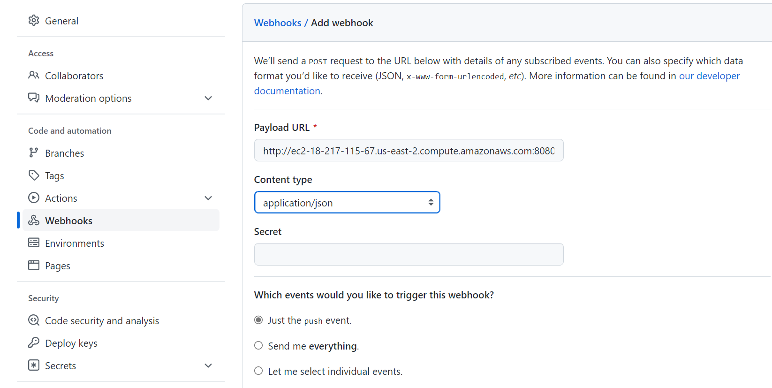Screen dimensions: 772x388
Task: Open Tags settings label
Action: click(x=54, y=176)
